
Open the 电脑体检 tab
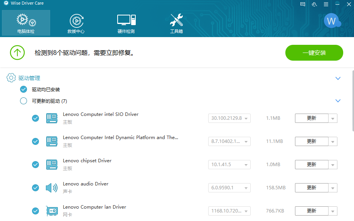point(26,23)
